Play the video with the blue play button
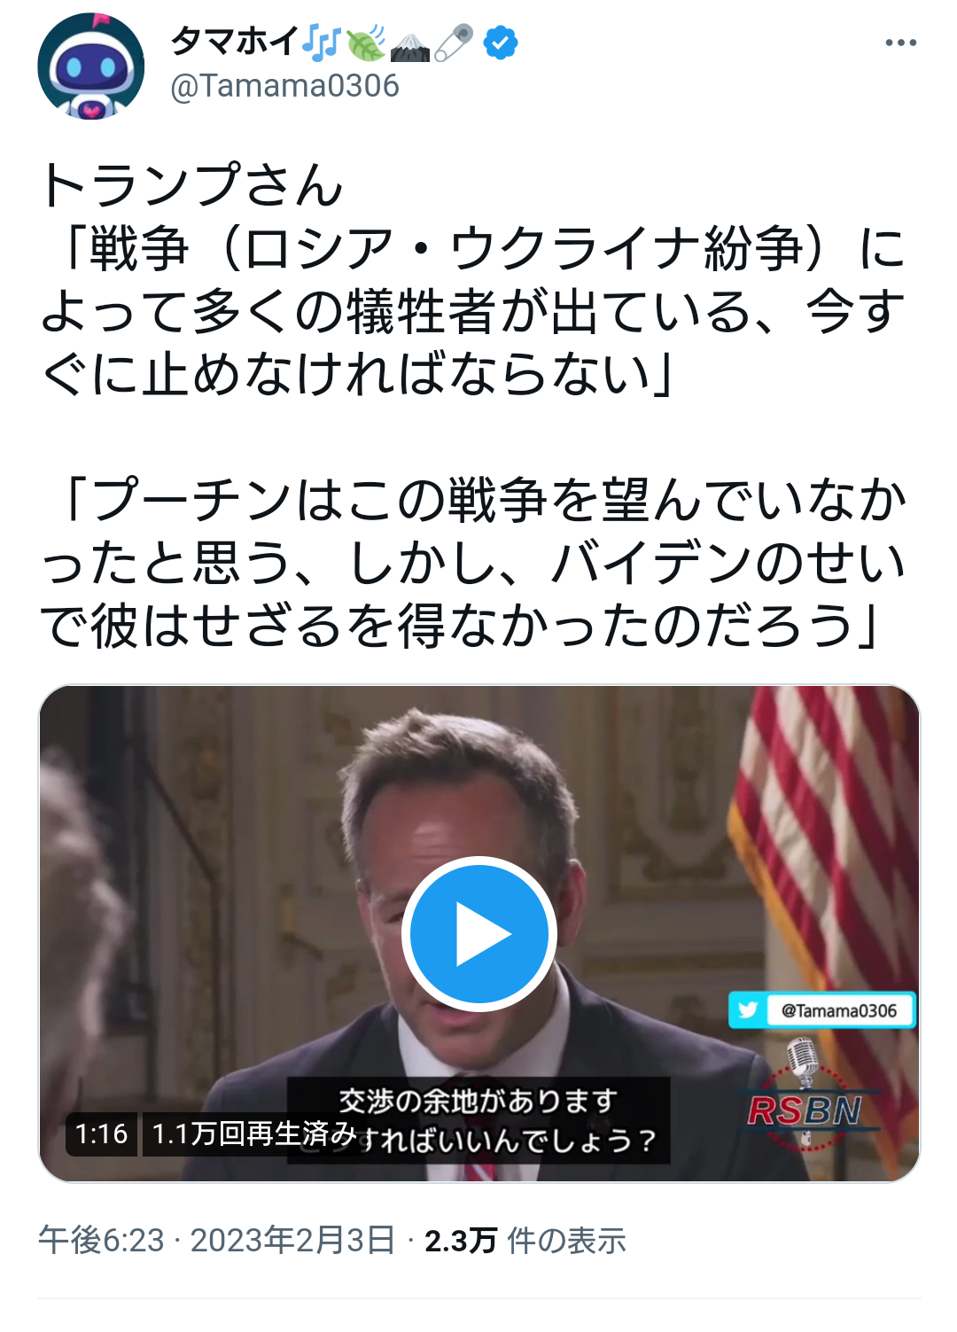957x1332 pixels. pos(479,934)
